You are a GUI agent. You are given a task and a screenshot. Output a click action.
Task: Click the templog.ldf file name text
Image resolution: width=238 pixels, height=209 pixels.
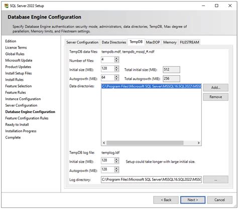(x=110, y=152)
